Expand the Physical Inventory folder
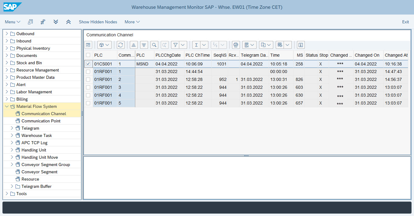 tap(7, 48)
